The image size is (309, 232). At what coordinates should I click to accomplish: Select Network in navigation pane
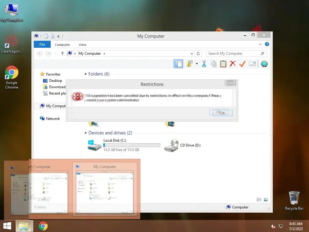[x=50, y=118]
